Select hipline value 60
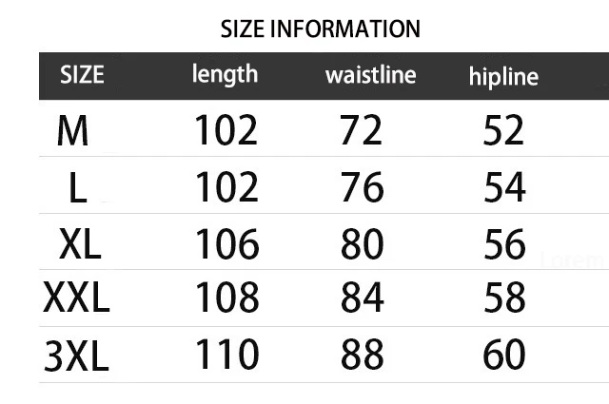Image resolution: width=609 pixels, height=404 pixels. point(503,356)
